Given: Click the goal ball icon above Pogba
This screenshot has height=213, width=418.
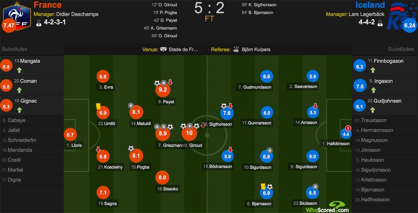Looking at the screenshot, I should pyautogui.click(x=131, y=148).
